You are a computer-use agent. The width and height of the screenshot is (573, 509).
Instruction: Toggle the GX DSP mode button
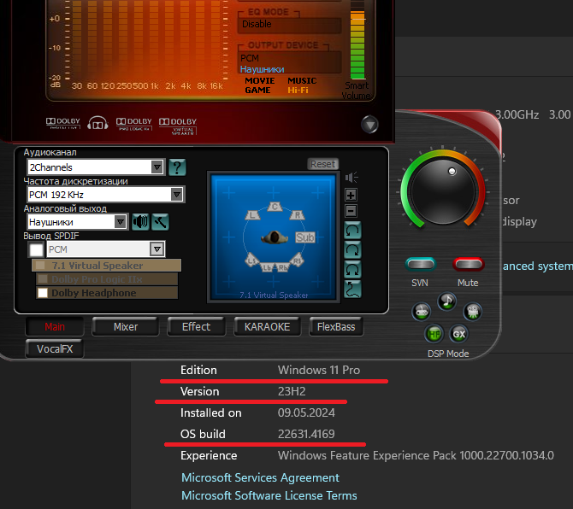click(459, 334)
